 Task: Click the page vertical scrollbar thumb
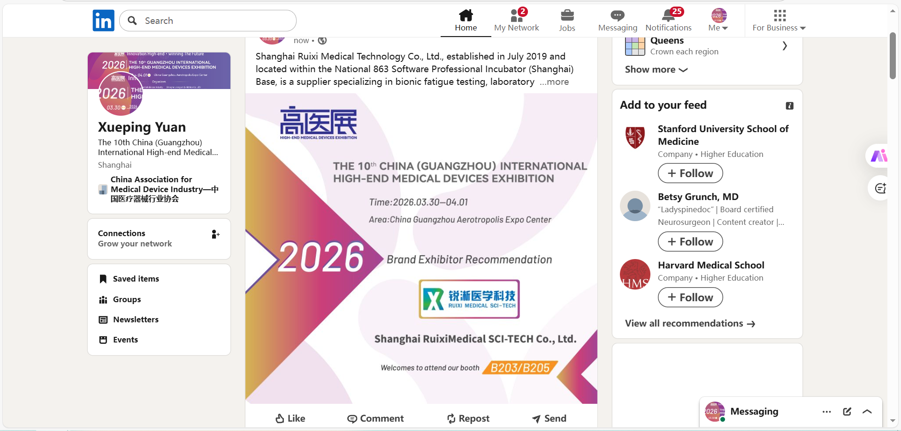893,55
